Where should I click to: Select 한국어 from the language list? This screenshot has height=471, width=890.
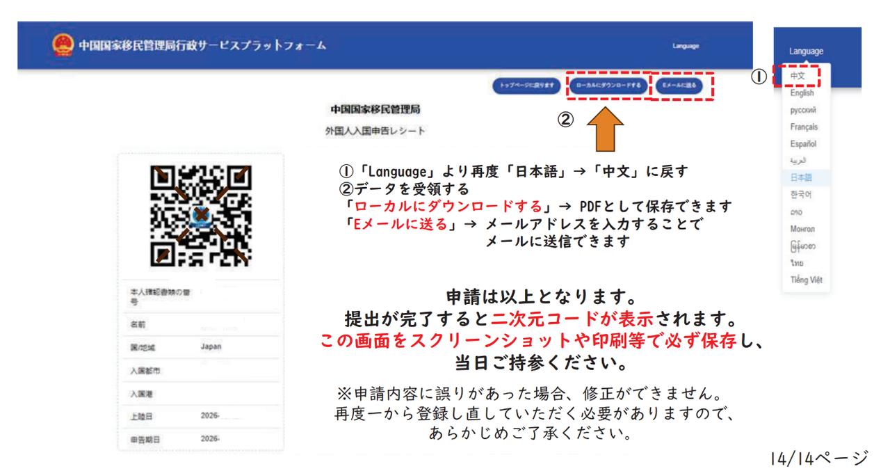802,195
